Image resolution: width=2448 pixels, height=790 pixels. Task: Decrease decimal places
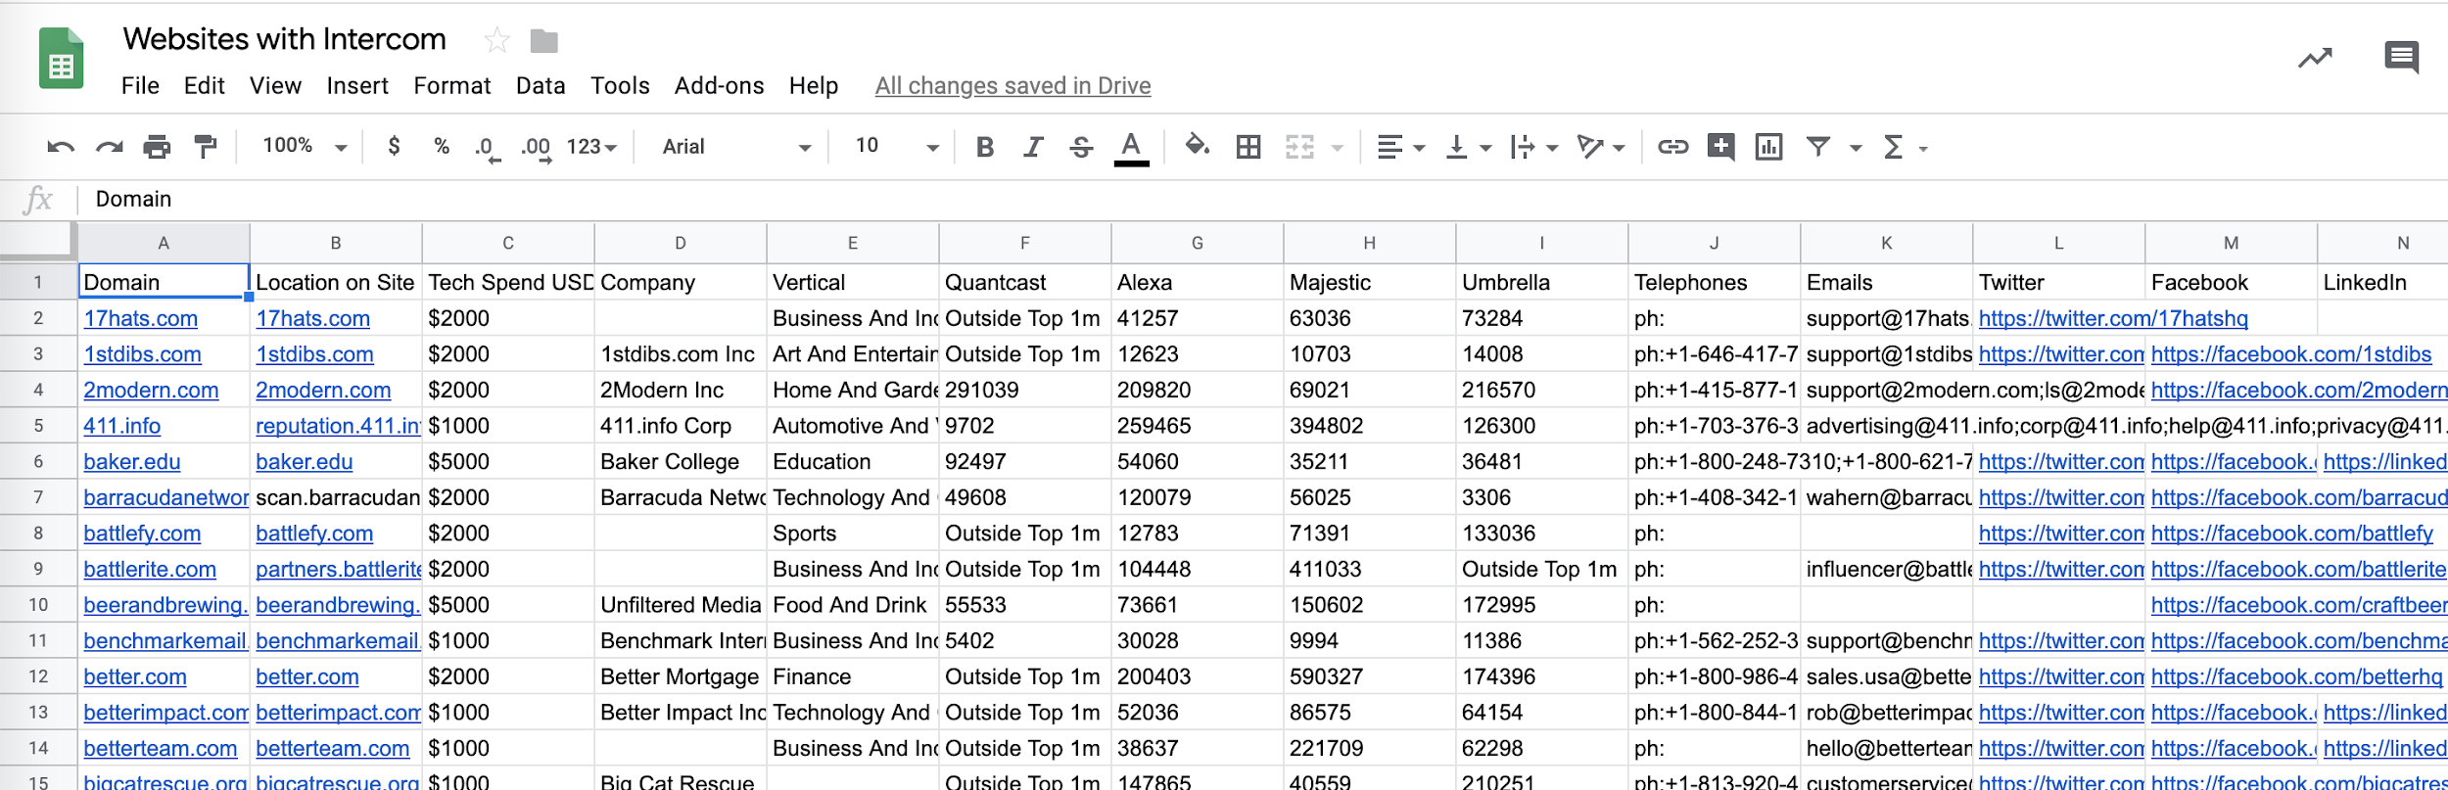tap(487, 148)
